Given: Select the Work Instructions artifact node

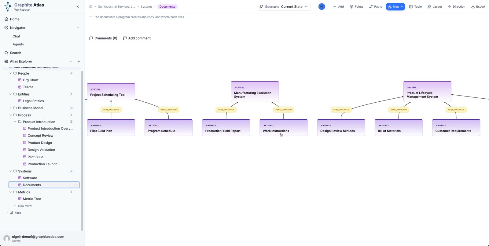Looking at the screenshot, I should [284, 128].
